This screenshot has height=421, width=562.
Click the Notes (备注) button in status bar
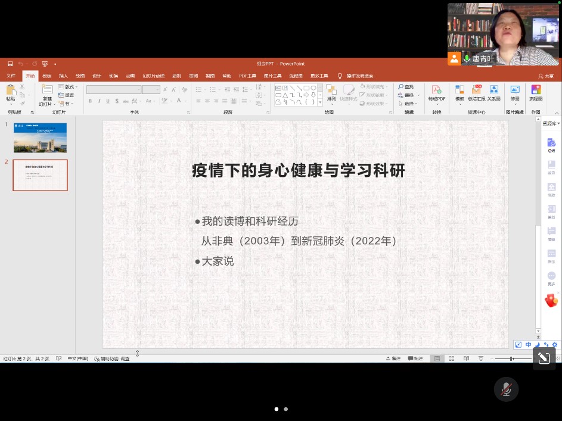click(393, 358)
